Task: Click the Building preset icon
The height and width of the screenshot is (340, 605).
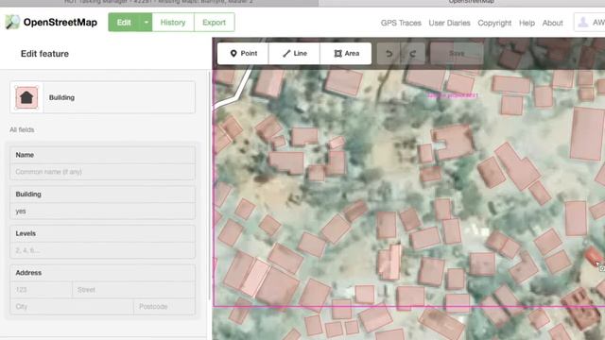Action: pos(26,97)
